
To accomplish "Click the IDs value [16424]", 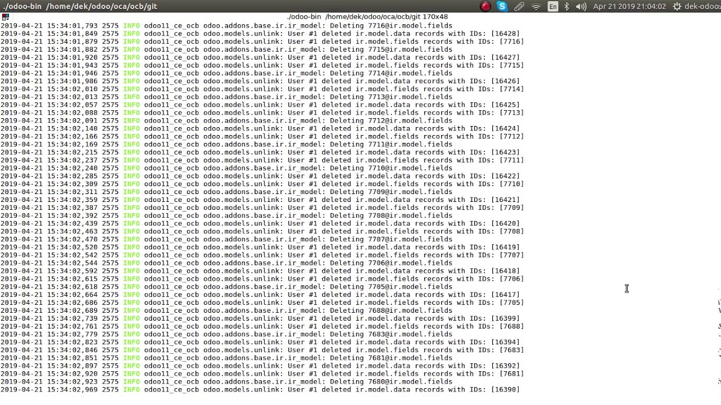I will pyautogui.click(x=505, y=128).
